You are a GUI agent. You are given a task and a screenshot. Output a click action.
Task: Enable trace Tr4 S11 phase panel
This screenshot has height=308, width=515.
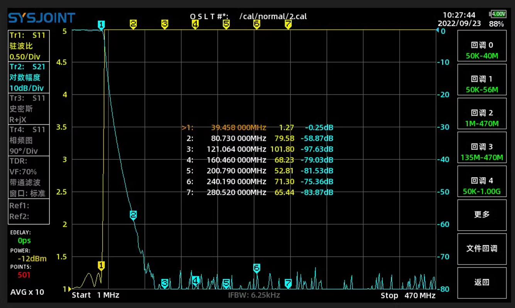(29, 140)
